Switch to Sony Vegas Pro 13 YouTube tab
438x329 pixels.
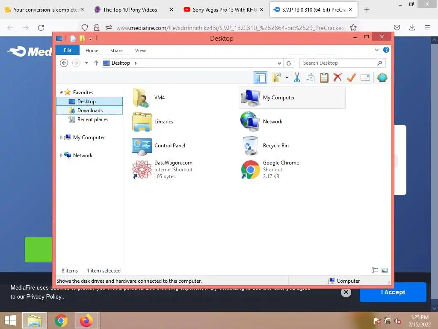(x=223, y=9)
